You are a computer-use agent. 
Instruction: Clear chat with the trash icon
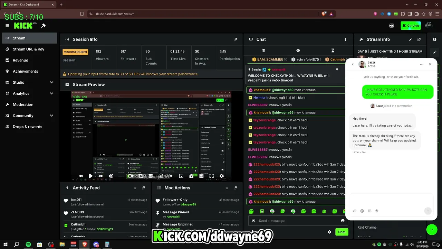click(x=263, y=50)
